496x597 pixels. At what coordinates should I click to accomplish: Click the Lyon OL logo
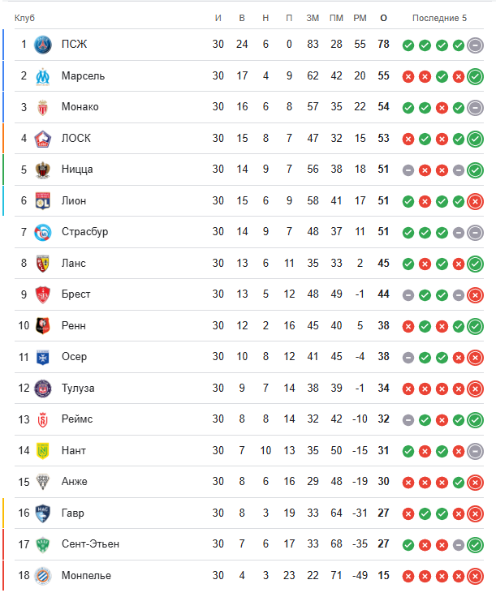click(43, 201)
